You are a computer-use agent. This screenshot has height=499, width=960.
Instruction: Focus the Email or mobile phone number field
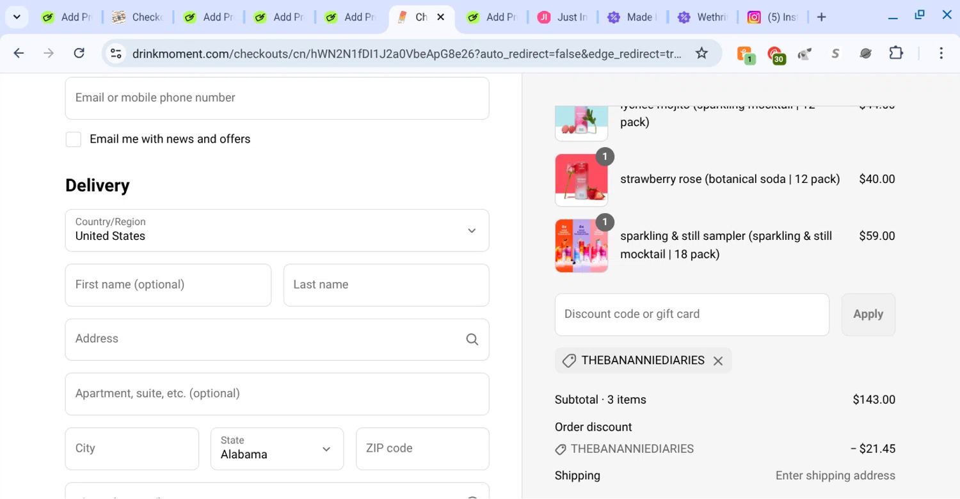277,98
